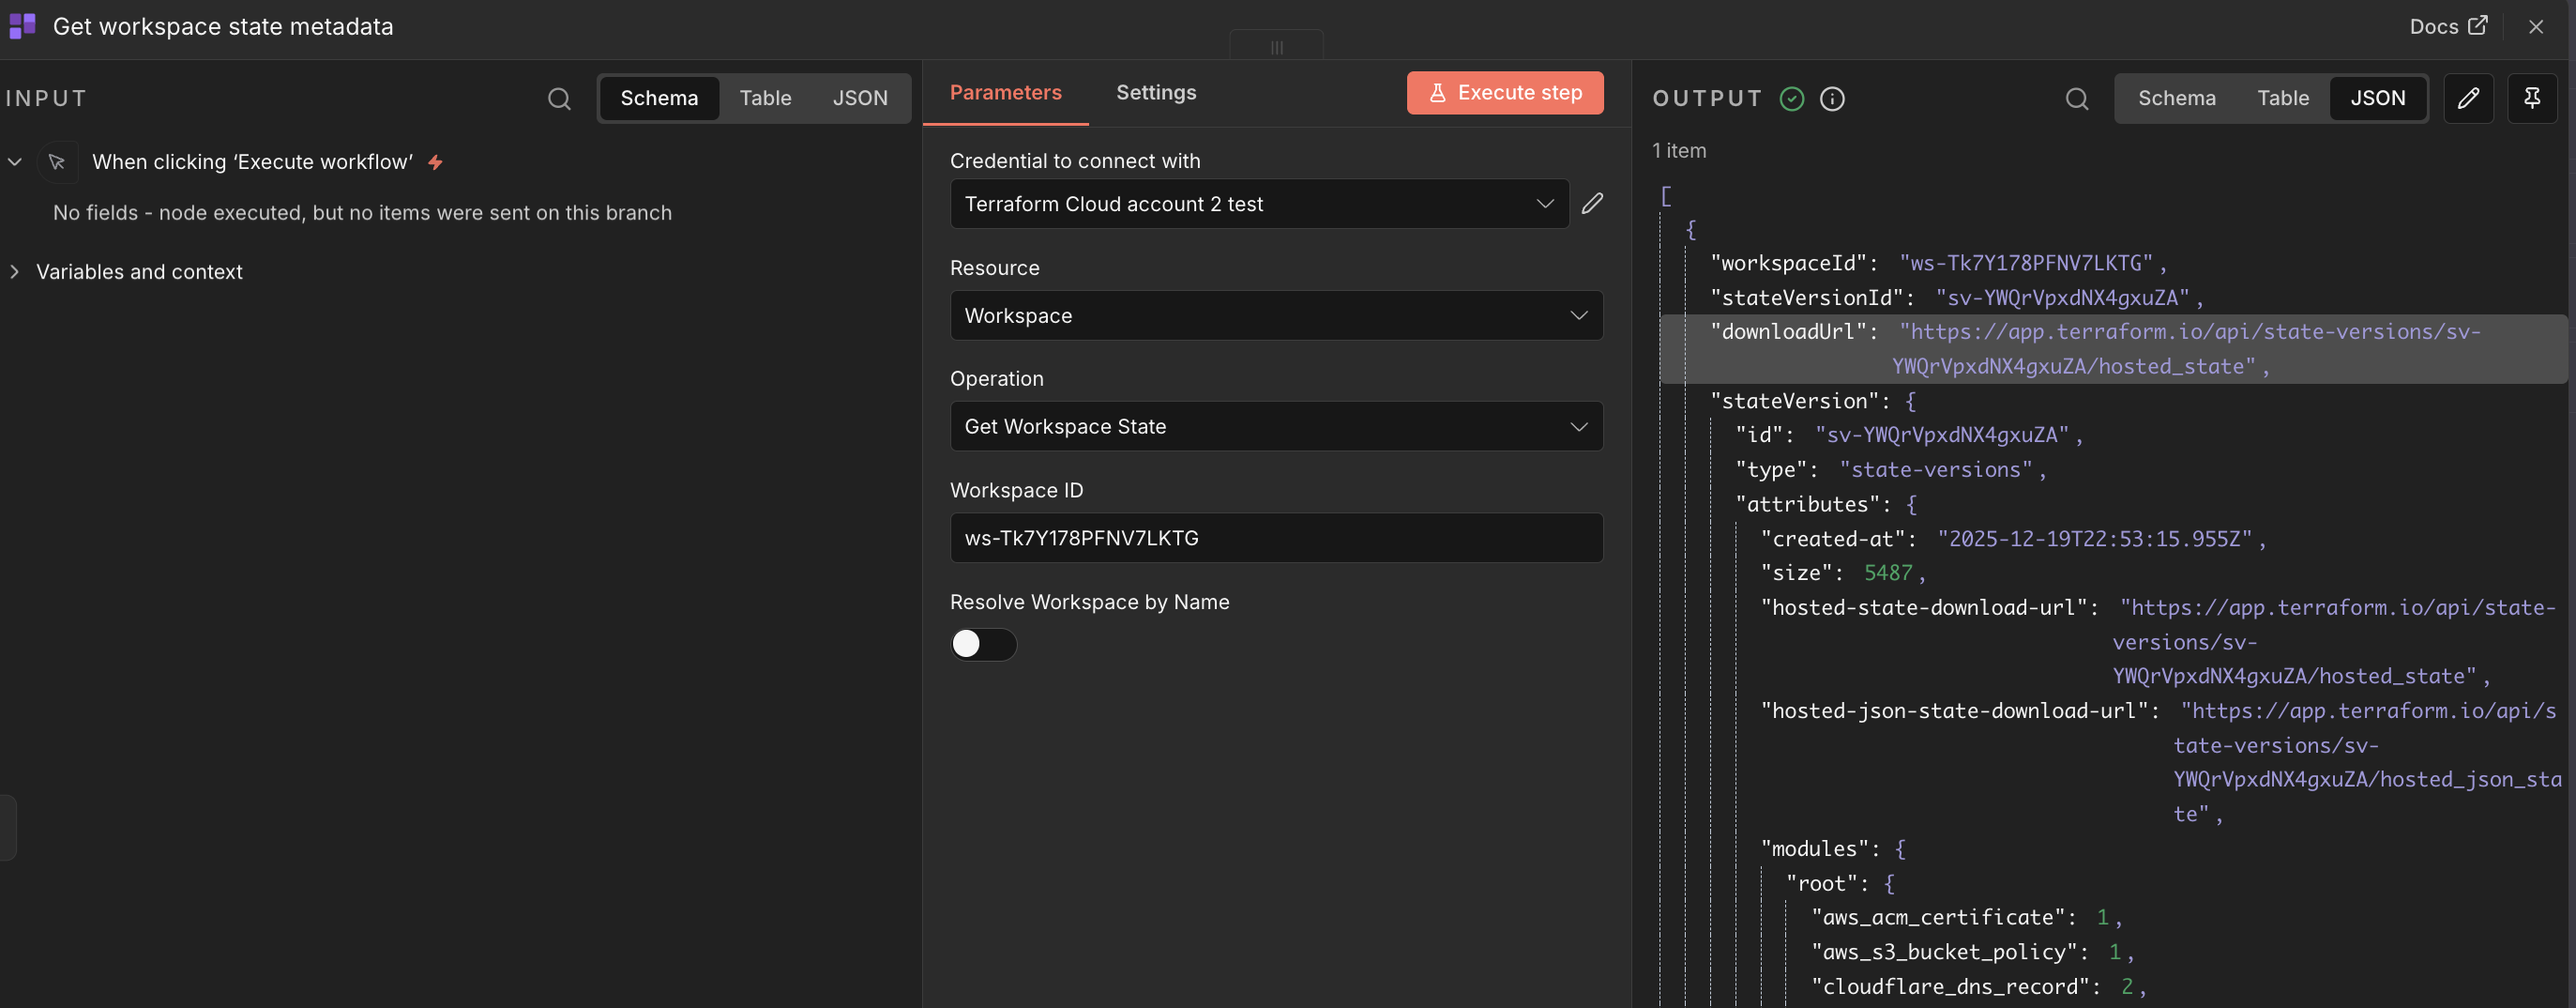Click the node icon beside the title
2576x1008 pixels.
(x=22, y=26)
